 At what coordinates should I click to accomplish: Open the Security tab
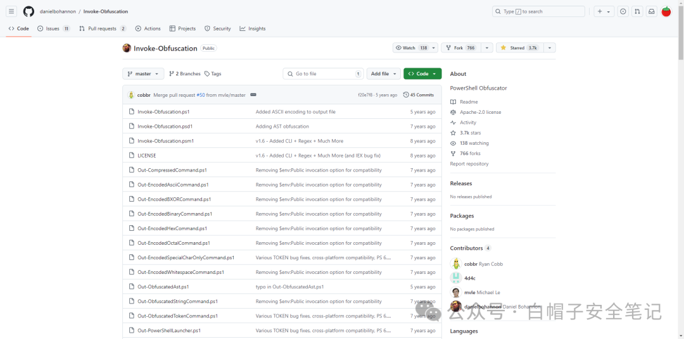click(x=218, y=28)
